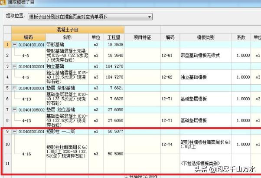Click the template code 12-74
This screenshot has width=261, height=178.
point(167,144)
